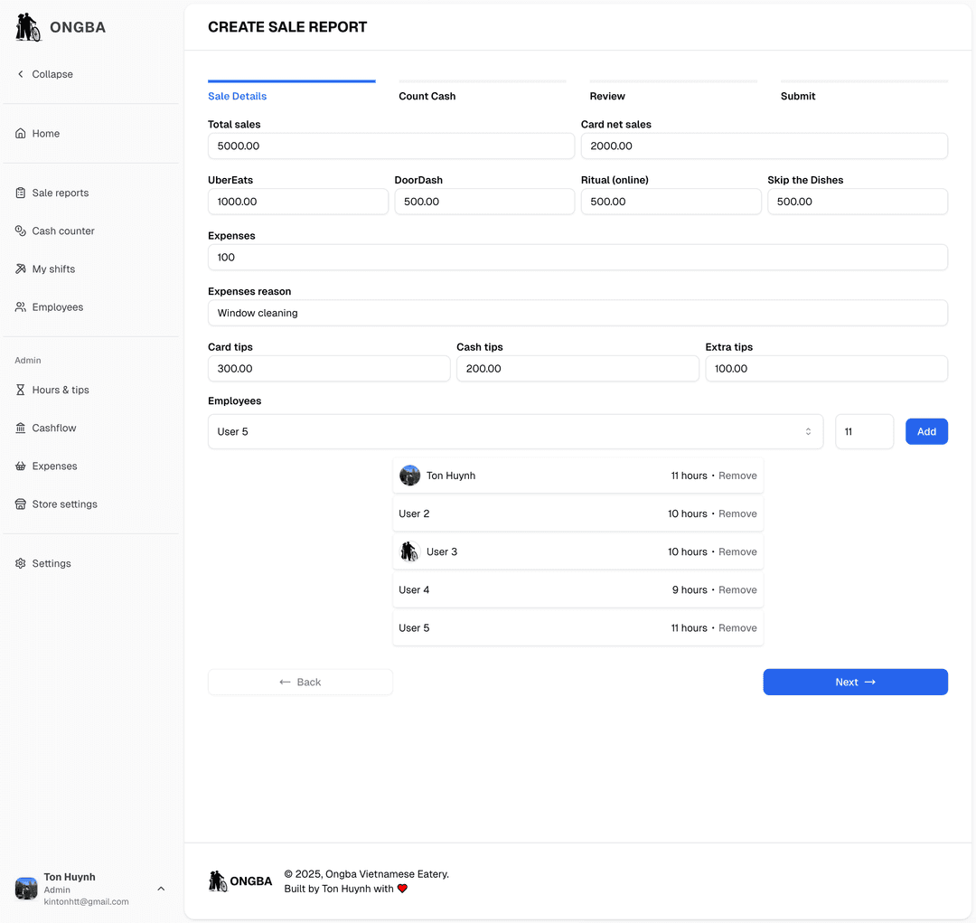Click Ton Huynh's profile avatar
The image size is (976, 923).
pos(25,889)
